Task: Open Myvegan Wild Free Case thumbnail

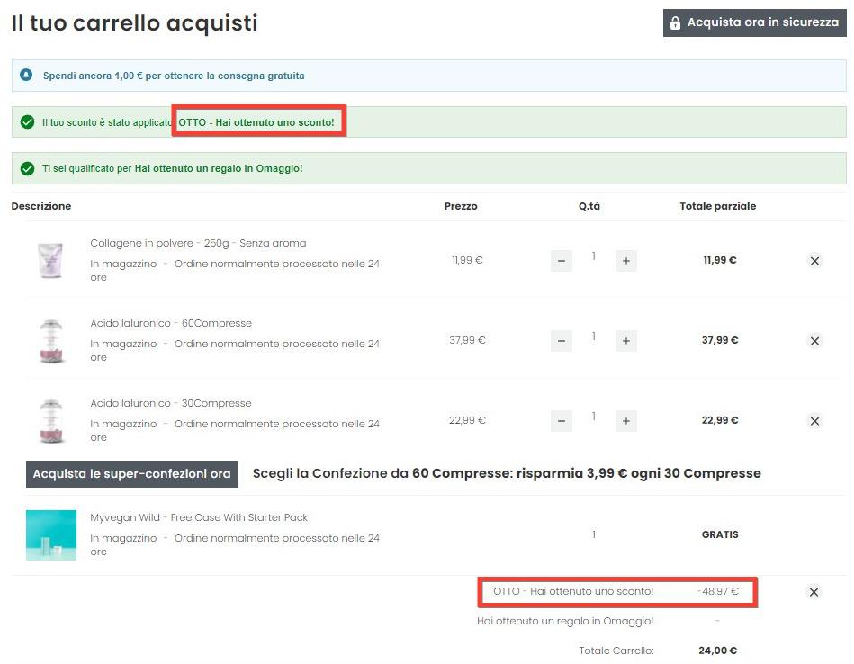Action: [50, 535]
